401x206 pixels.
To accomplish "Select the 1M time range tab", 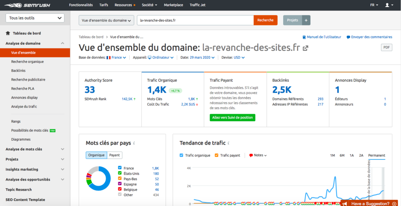I will point(332,156).
